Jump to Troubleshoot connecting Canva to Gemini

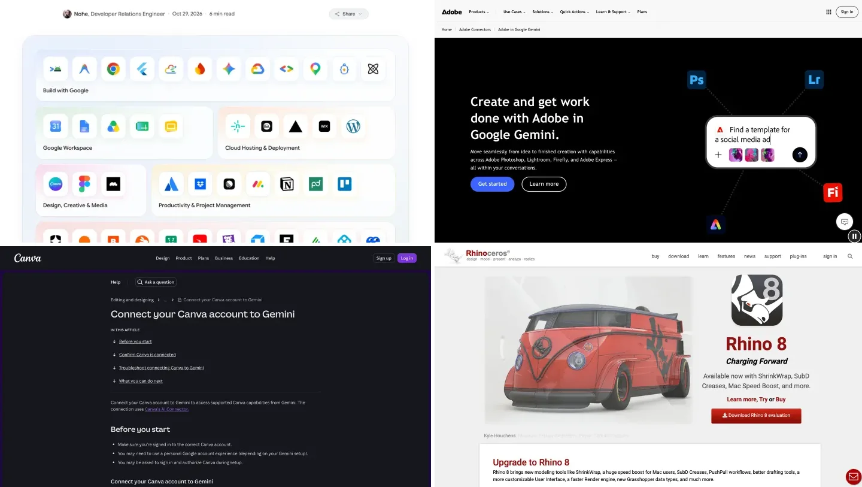(x=161, y=368)
